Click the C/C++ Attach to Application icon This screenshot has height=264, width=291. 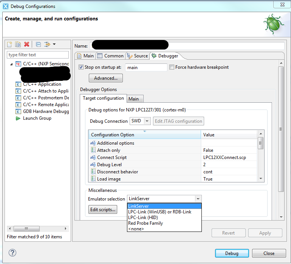pyautogui.click(x=18, y=91)
